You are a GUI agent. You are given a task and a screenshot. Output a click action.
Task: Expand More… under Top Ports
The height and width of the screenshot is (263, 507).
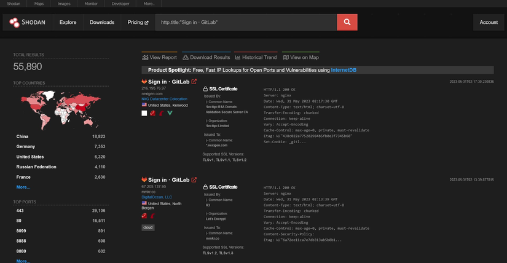point(23,261)
